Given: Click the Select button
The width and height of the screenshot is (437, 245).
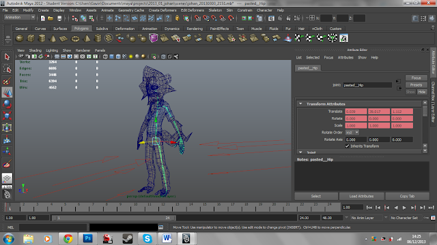Looking at the screenshot, I should (x=316, y=196).
